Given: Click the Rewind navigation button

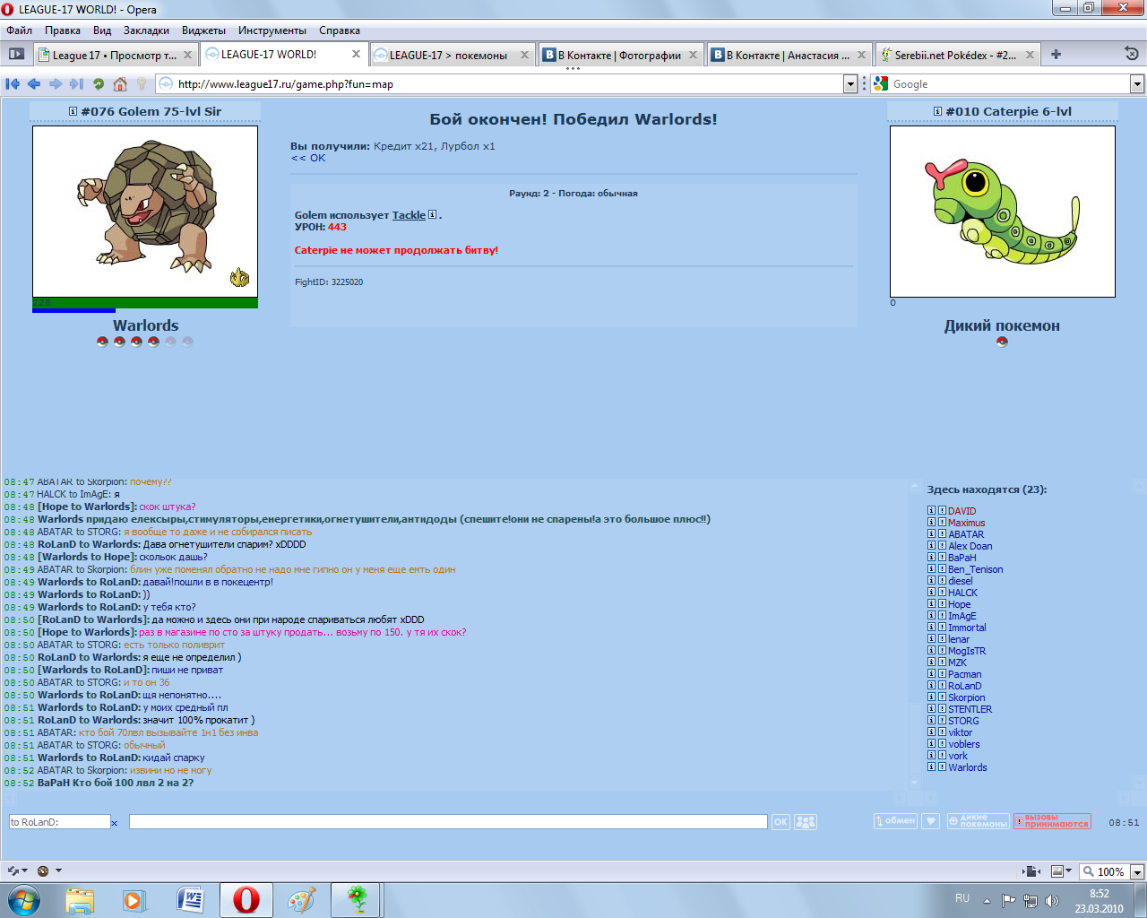Looking at the screenshot, I should point(13,83).
